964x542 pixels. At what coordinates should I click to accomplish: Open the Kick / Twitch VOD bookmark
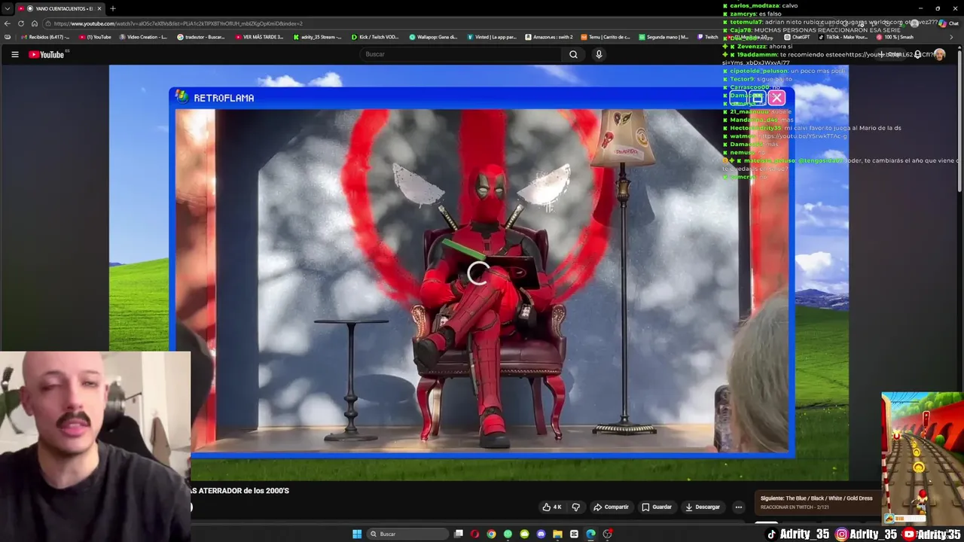click(375, 37)
